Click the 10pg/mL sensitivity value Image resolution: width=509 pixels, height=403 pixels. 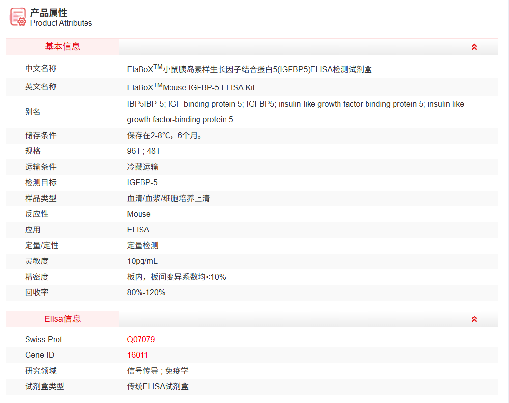pyautogui.click(x=142, y=261)
